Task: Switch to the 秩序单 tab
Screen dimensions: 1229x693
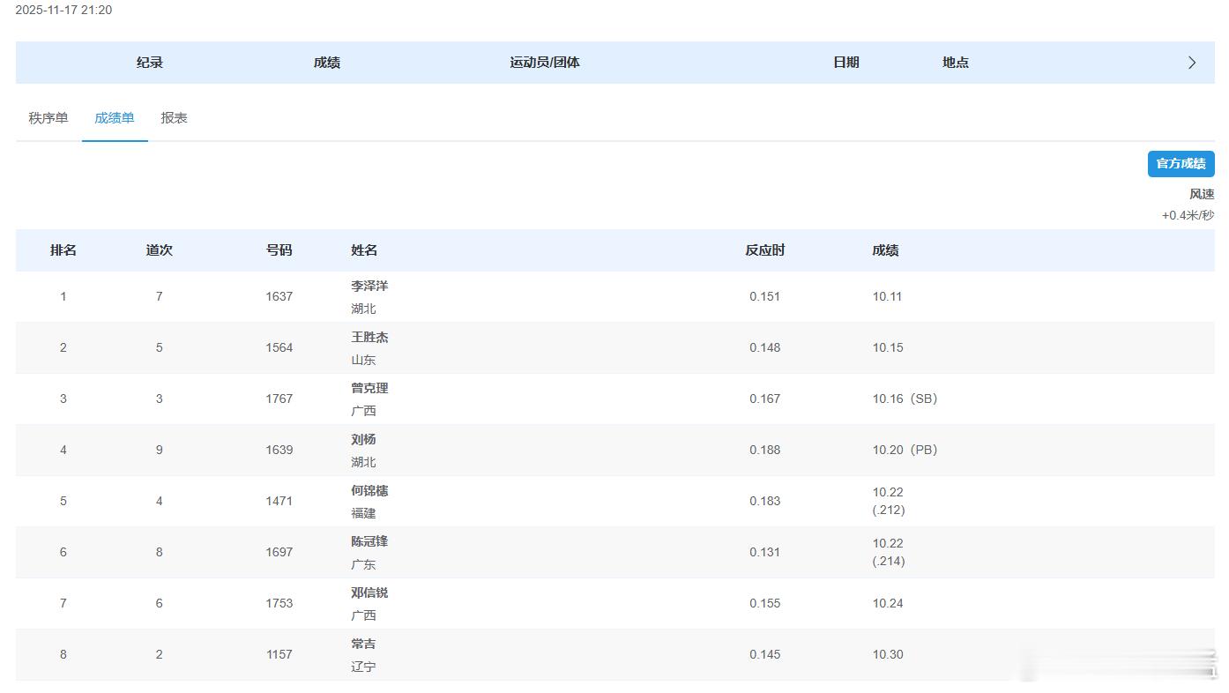Action: pos(48,118)
